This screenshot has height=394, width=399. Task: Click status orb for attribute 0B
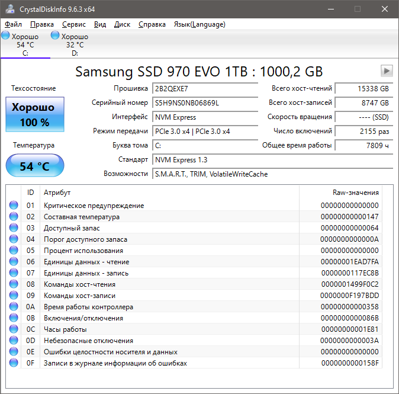tap(14, 318)
